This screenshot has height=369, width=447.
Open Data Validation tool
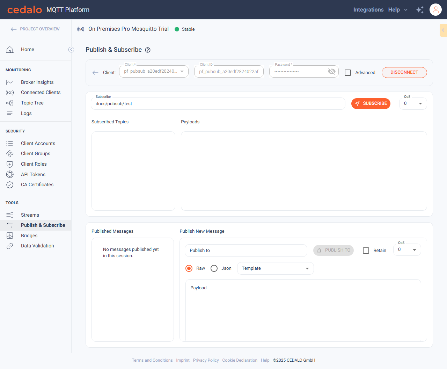click(37, 246)
